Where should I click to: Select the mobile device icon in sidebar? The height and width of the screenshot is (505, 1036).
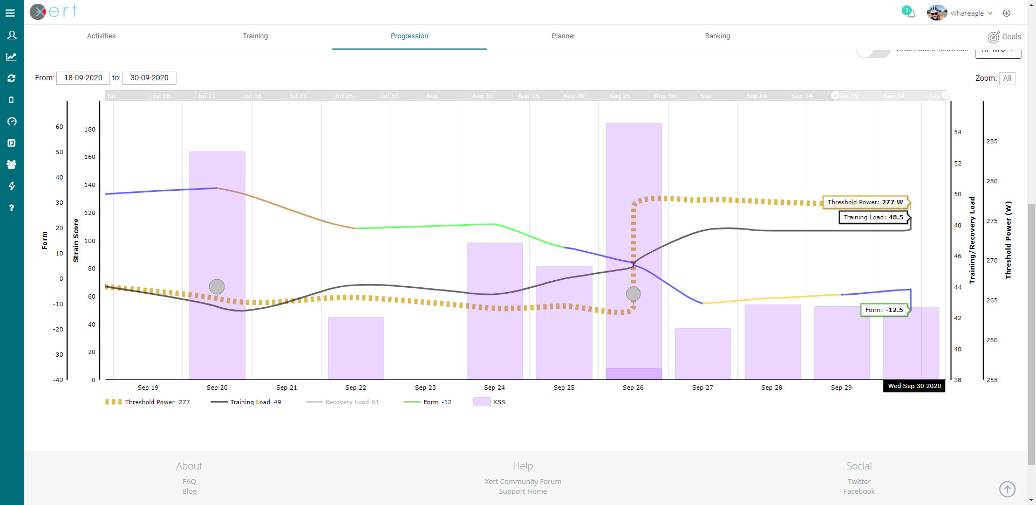tap(11, 100)
